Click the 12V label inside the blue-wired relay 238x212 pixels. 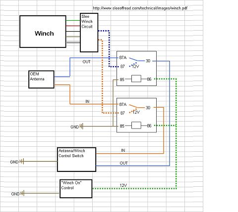click(135, 67)
